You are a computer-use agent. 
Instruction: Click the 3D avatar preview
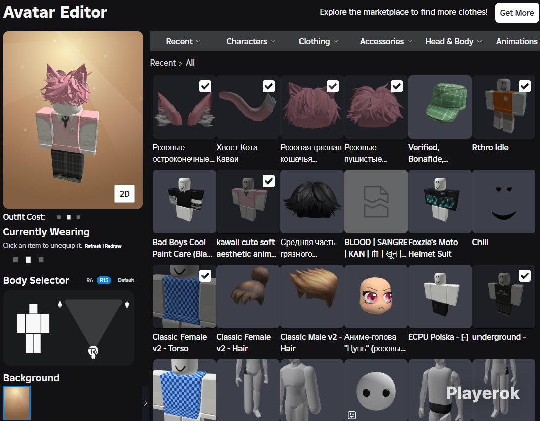coord(73,120)
